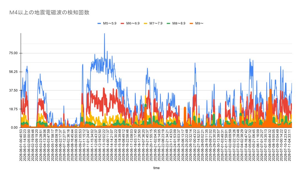
Task: Click x-axis label 2026-06-07-12:27:01
Action: [x=64, y=145]
